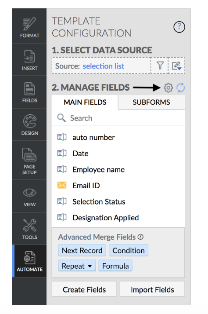
Task: Open template configuration help question mark
Action: click(179, 27)
